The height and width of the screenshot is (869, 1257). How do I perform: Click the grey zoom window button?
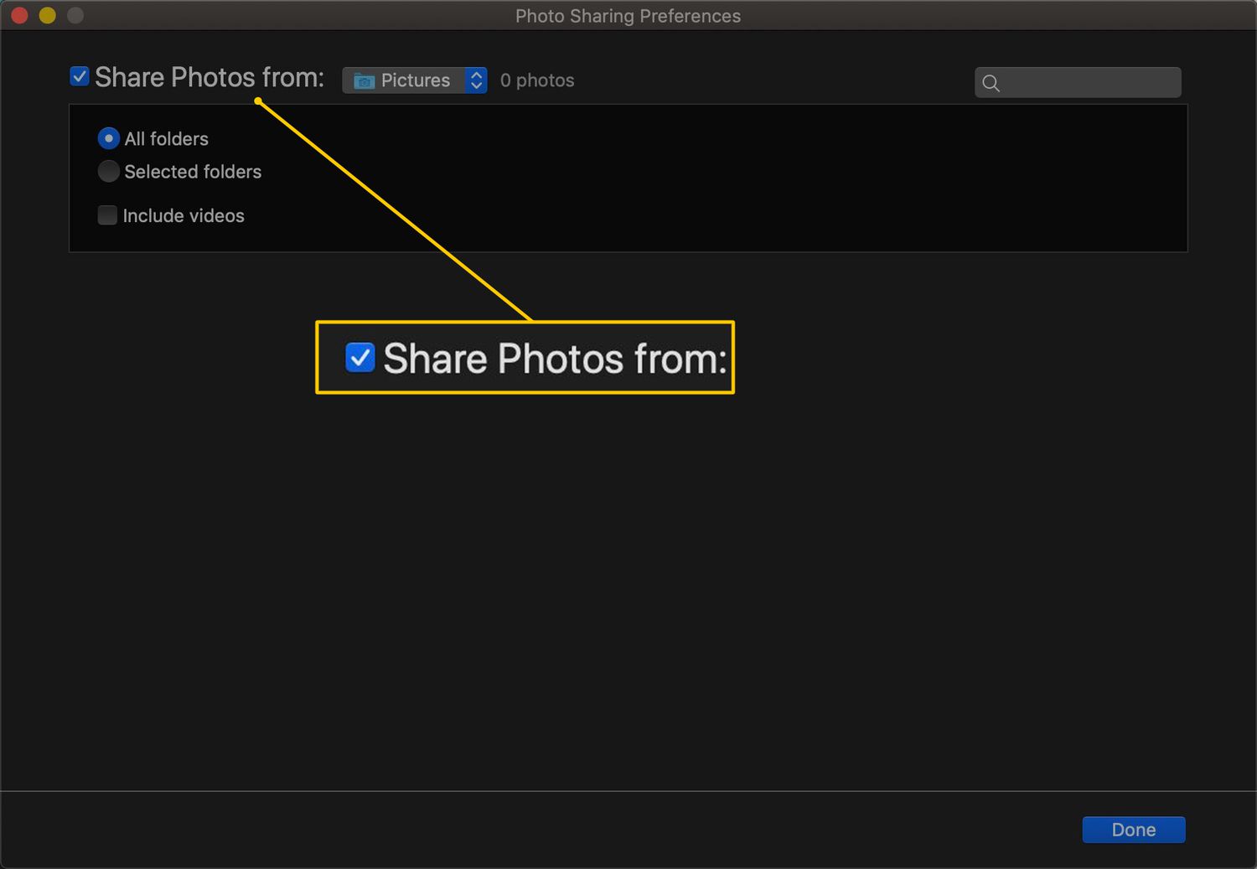point(75,15)
